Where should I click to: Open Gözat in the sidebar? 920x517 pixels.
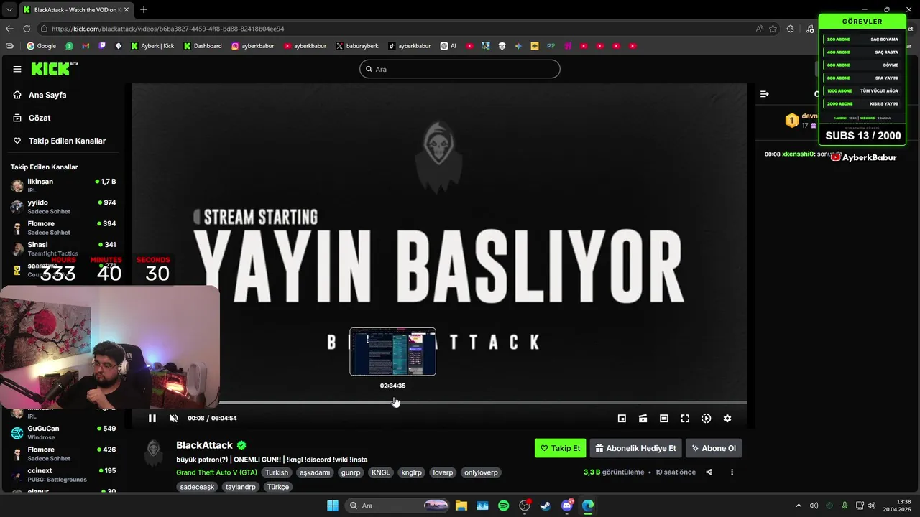click(40, 118)
